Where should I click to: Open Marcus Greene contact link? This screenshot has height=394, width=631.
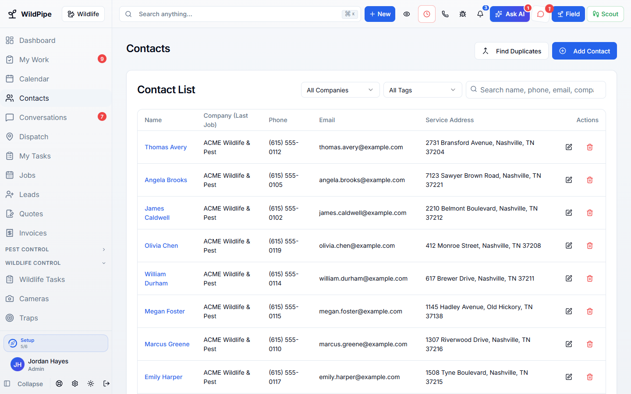(x=167, y=344)
